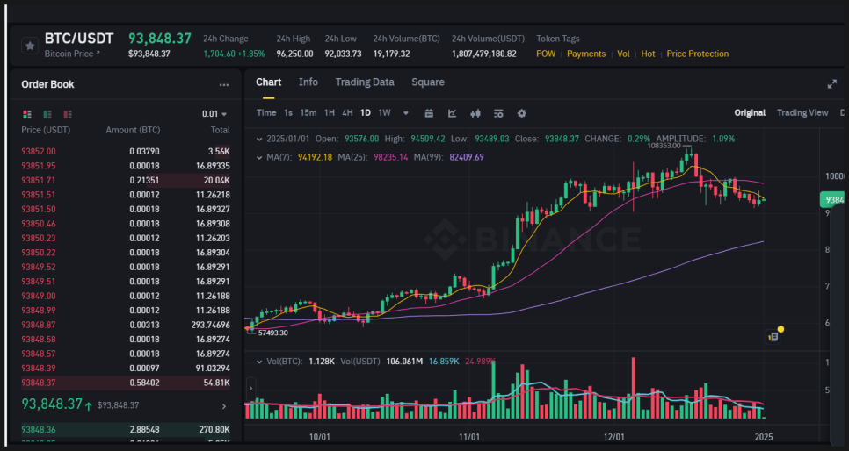Open chart settings gear icon
849x451 pixels.
point(521,113)
